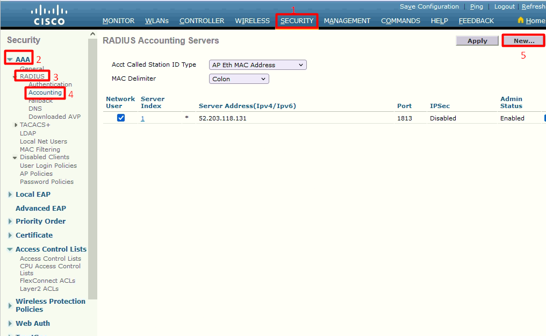The height and width of the screenshot is (336, 546).
Task: Expand the Local EAP section
Action: coord(10,194)
